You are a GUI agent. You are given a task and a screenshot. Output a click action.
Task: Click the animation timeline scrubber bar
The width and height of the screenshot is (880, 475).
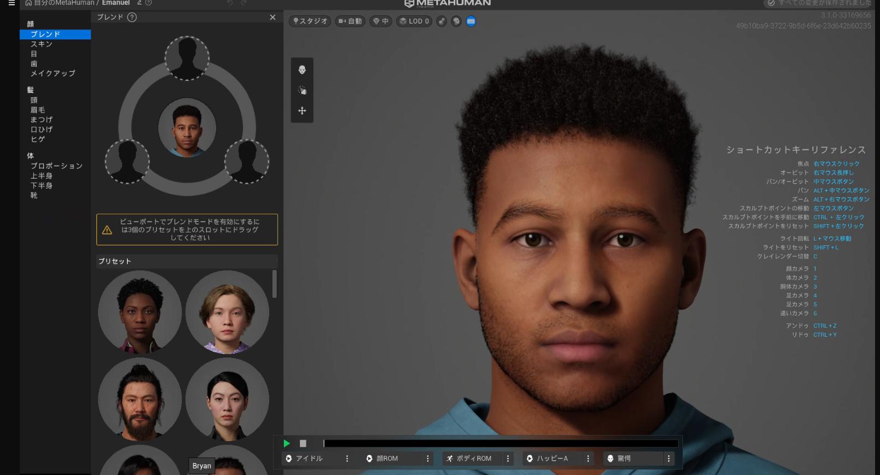click(x=501, y=443)
